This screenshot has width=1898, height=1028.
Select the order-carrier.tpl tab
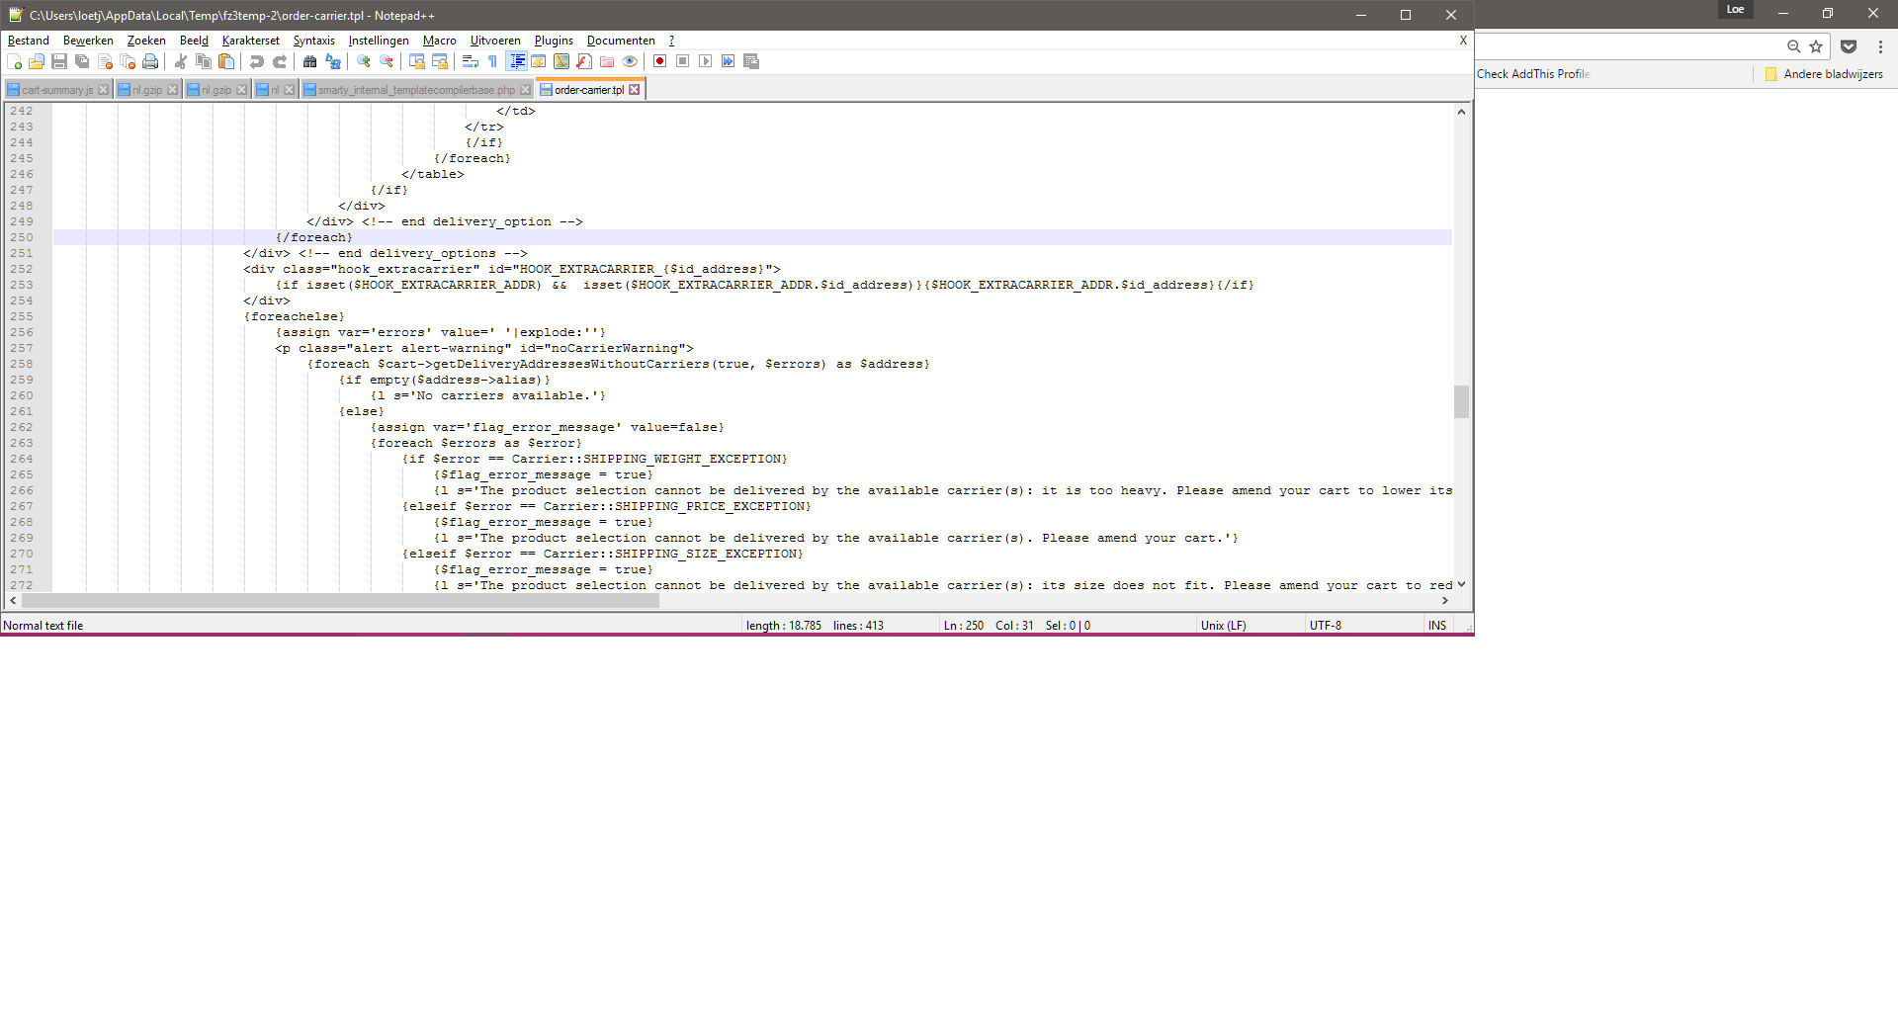click(x=589, y=90)
